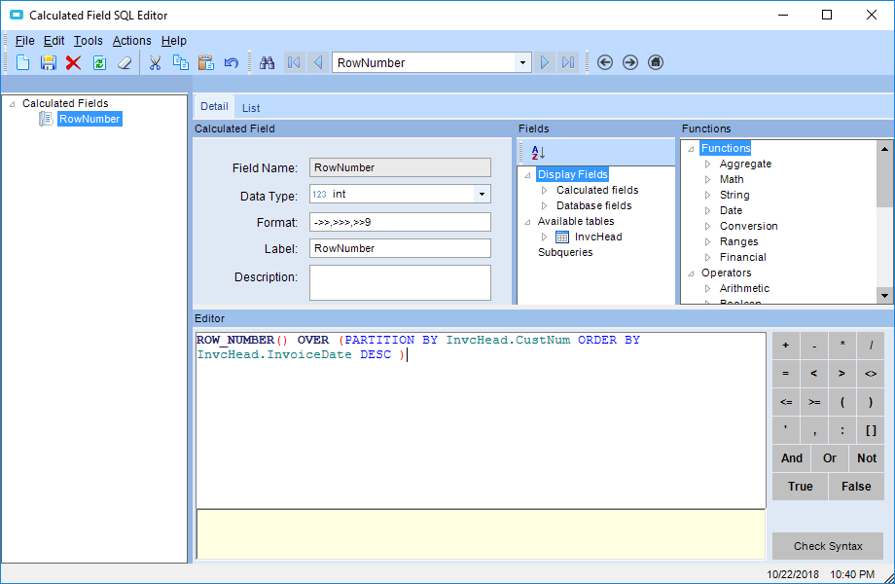Collapse the Available tables node
The height and width of the screenshot is (584, 895).
pos(527,222)
